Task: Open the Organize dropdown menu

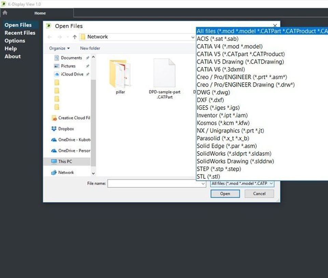Action: 59,48
